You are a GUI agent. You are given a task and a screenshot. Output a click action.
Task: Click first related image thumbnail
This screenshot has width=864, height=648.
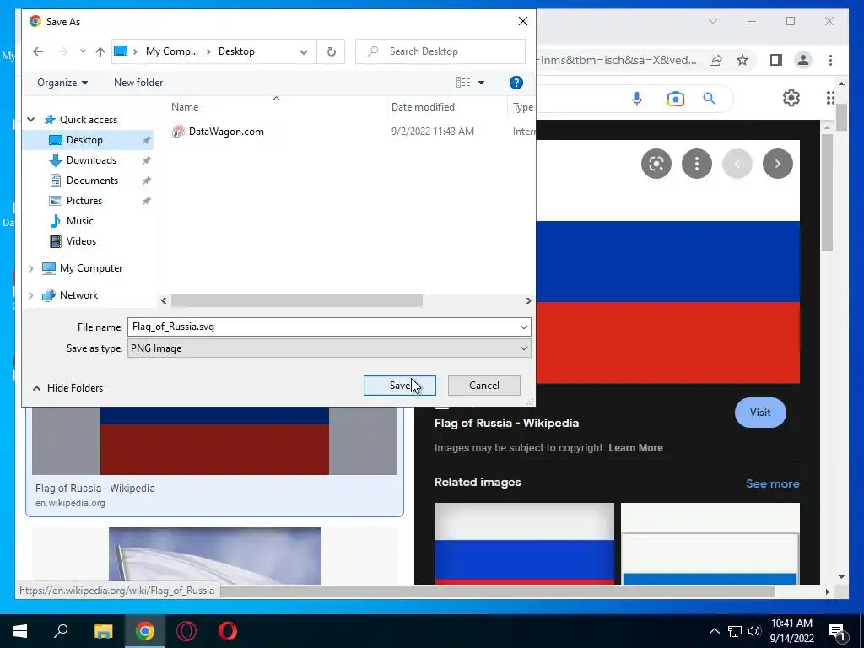coord(524,543)
